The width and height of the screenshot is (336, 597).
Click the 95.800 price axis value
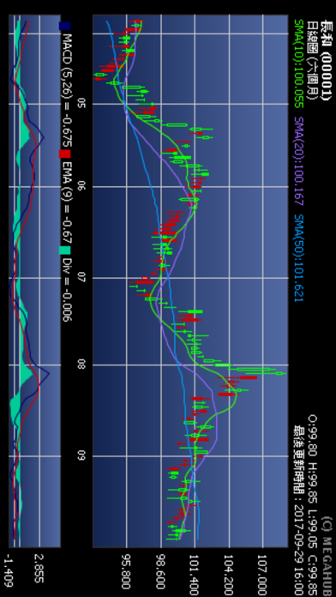127,573
